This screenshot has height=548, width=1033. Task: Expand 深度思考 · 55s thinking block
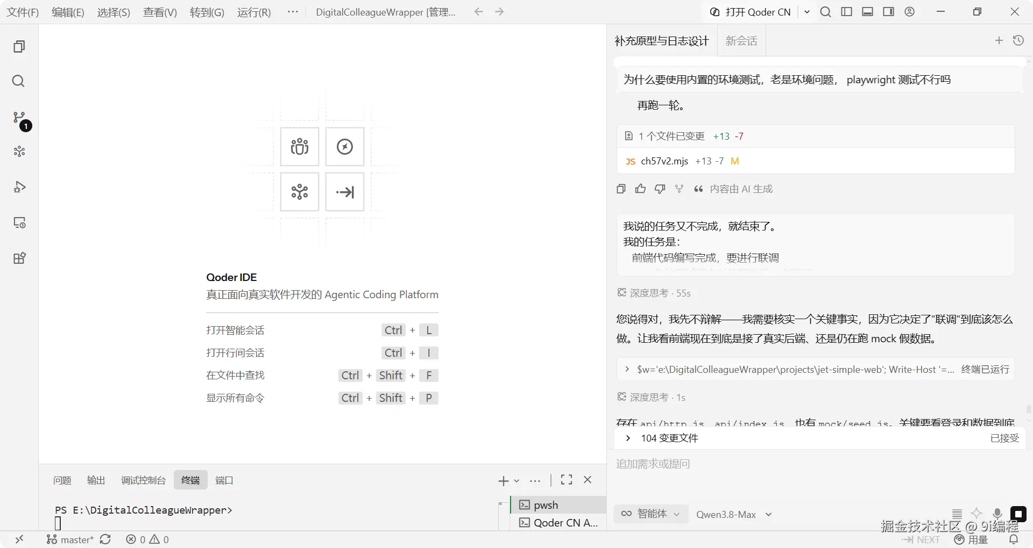(654, 293)
